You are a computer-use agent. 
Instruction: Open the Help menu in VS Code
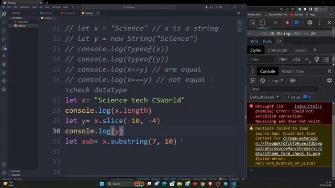65,7
